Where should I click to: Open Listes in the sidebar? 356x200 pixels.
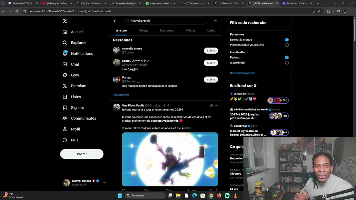(72, 97)
